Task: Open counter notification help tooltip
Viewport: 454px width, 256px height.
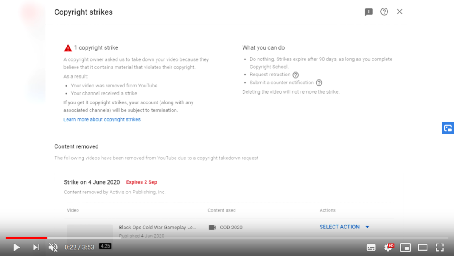Action: click(319, 83)
